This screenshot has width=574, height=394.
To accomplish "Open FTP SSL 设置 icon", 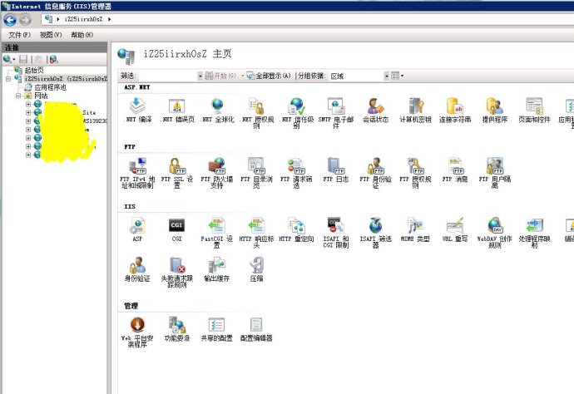I will point(177,165).
